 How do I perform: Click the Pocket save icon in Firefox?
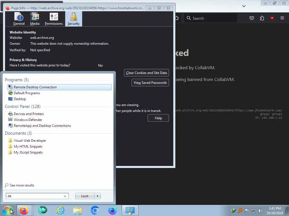pos(252,18)
